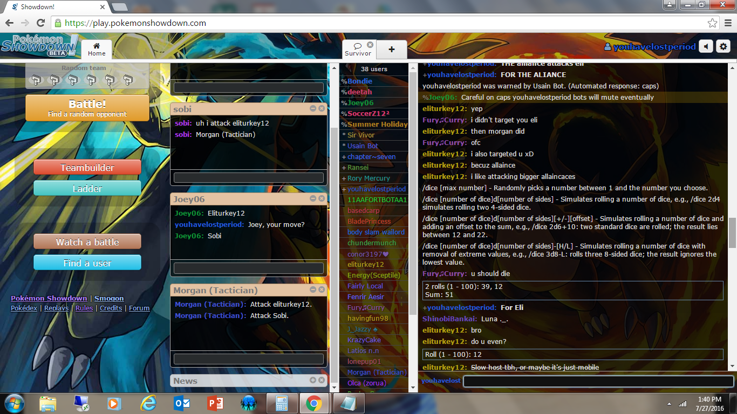
Task: Focus the Survivor chat message input
Action: pos(598,381)
